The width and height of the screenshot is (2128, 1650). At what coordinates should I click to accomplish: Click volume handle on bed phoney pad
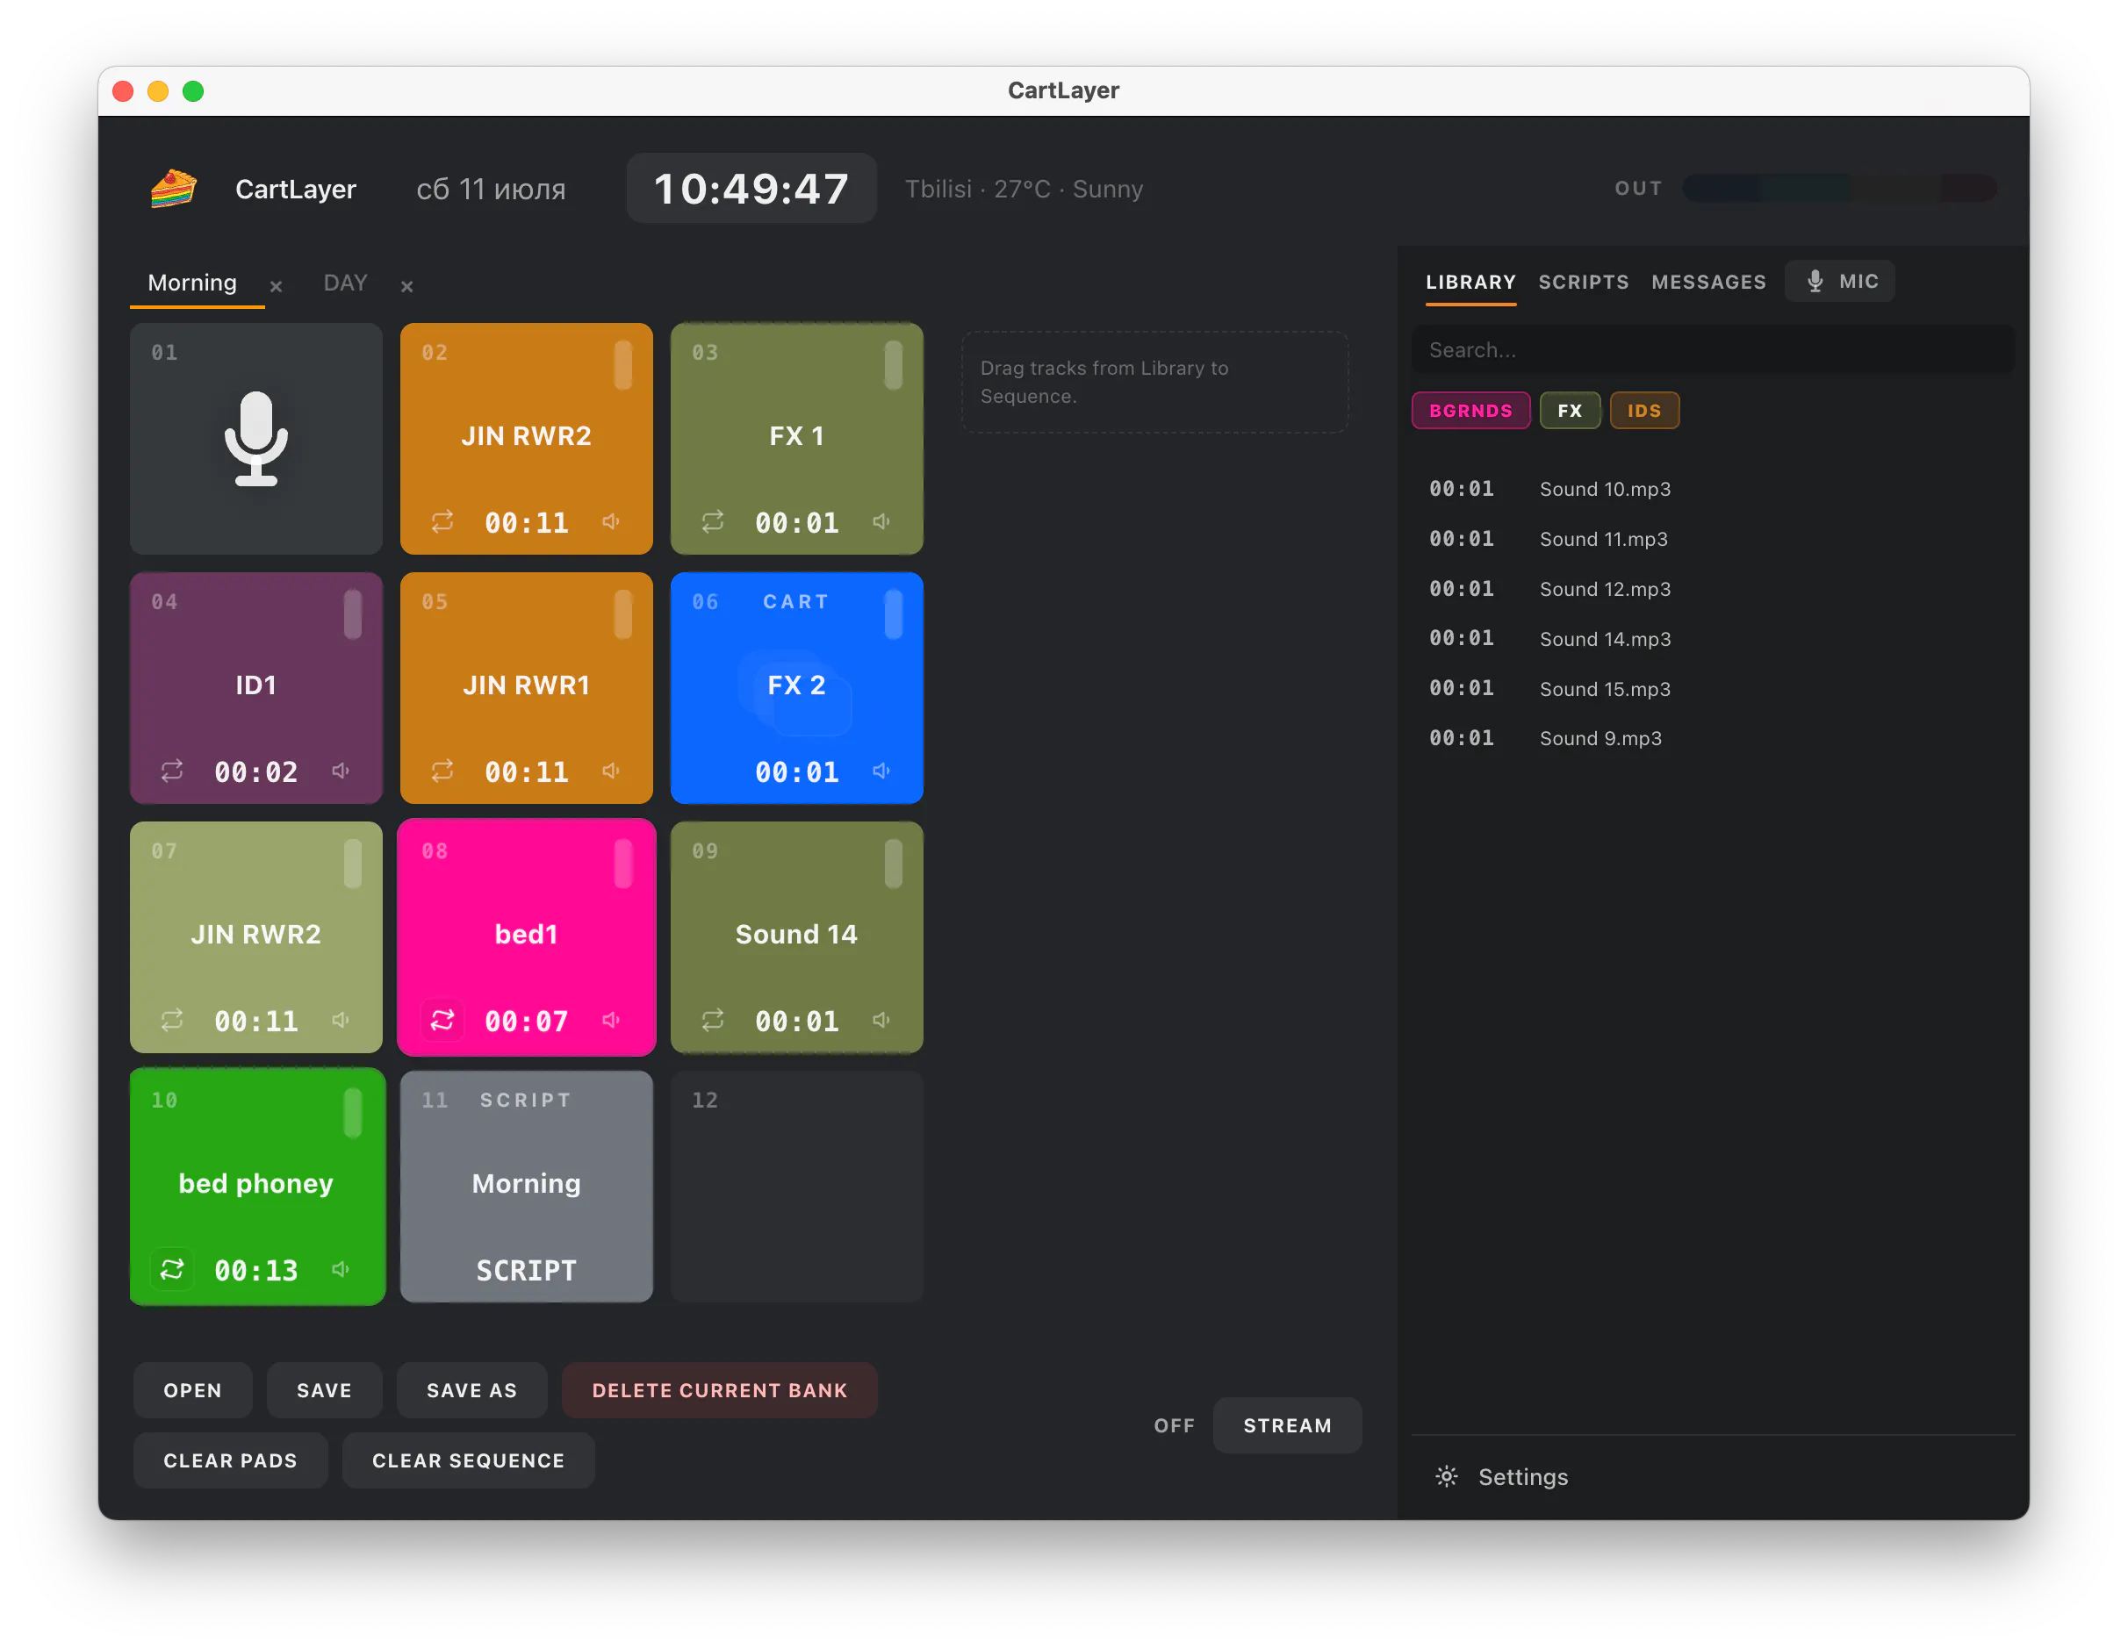353,1114
